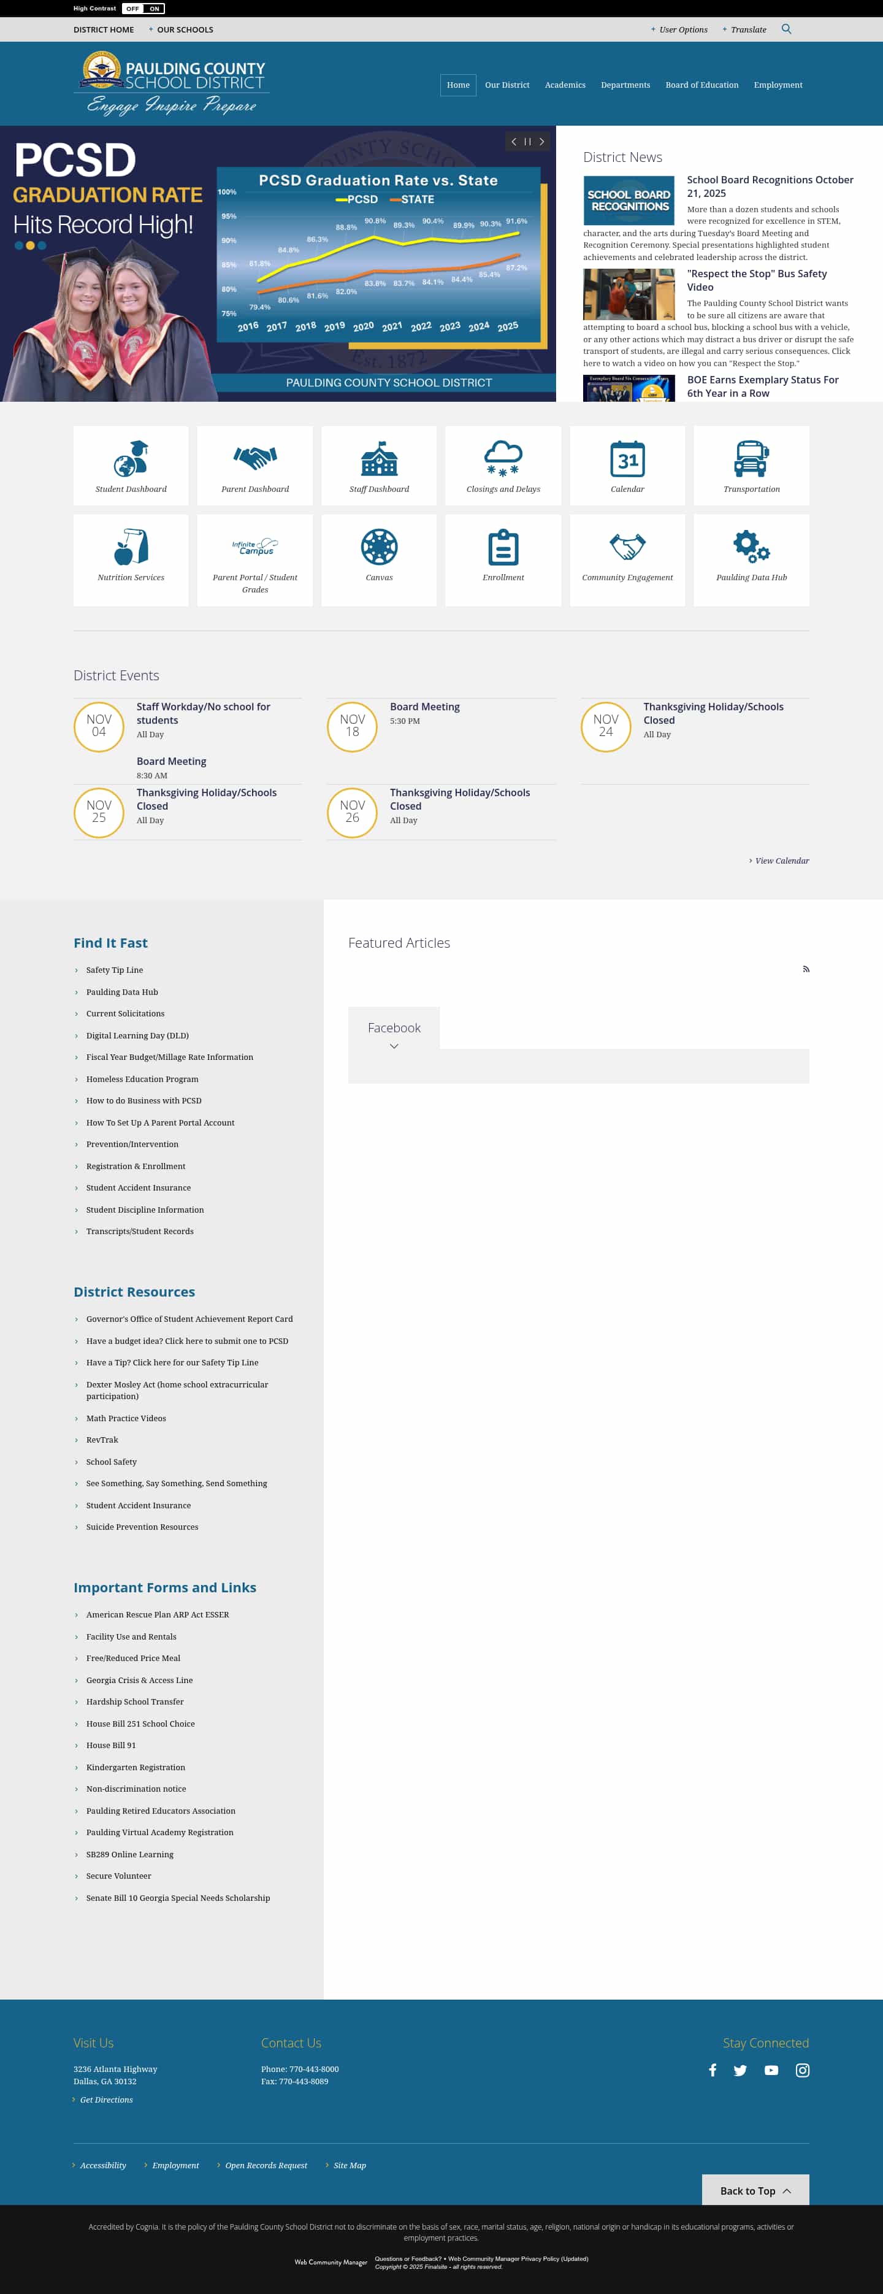Click Back to Top button

755,2190
